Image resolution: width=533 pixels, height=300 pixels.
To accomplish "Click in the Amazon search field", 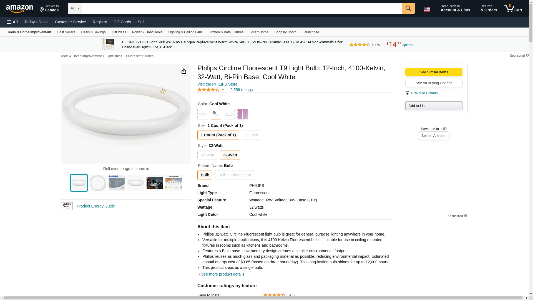I will (x=242, y=8).
